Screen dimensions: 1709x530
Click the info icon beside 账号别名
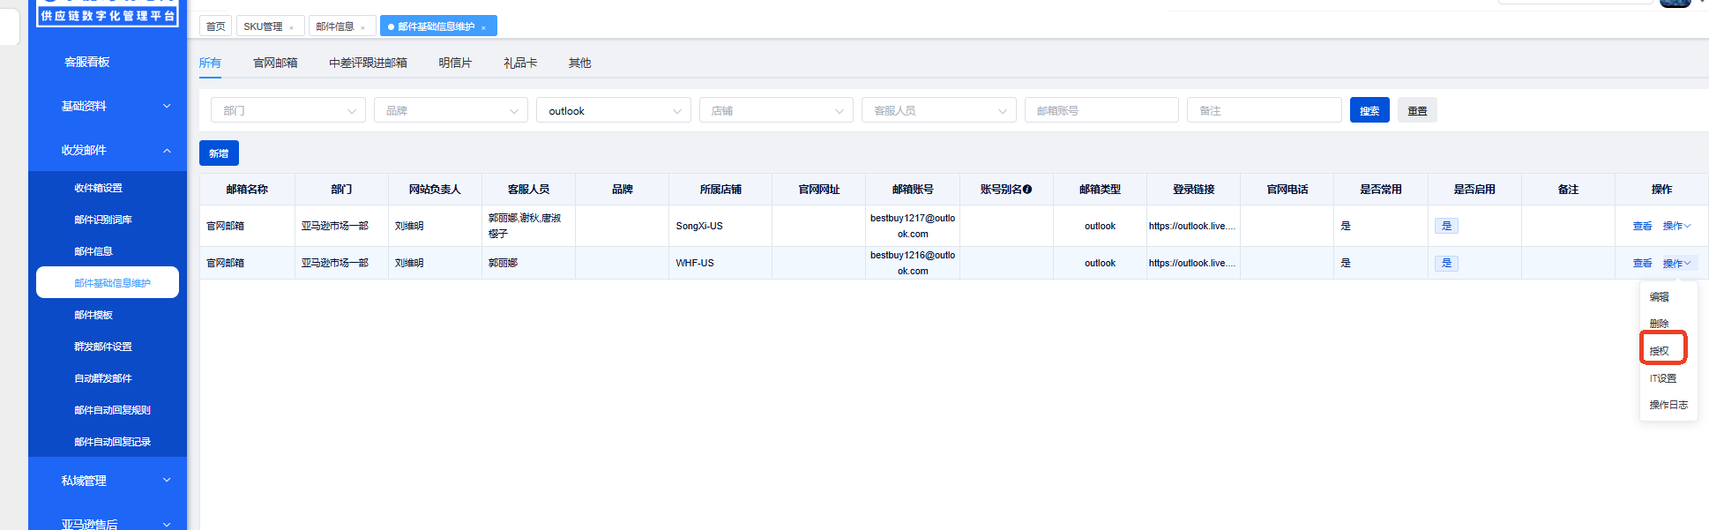tap(1027, 190)
